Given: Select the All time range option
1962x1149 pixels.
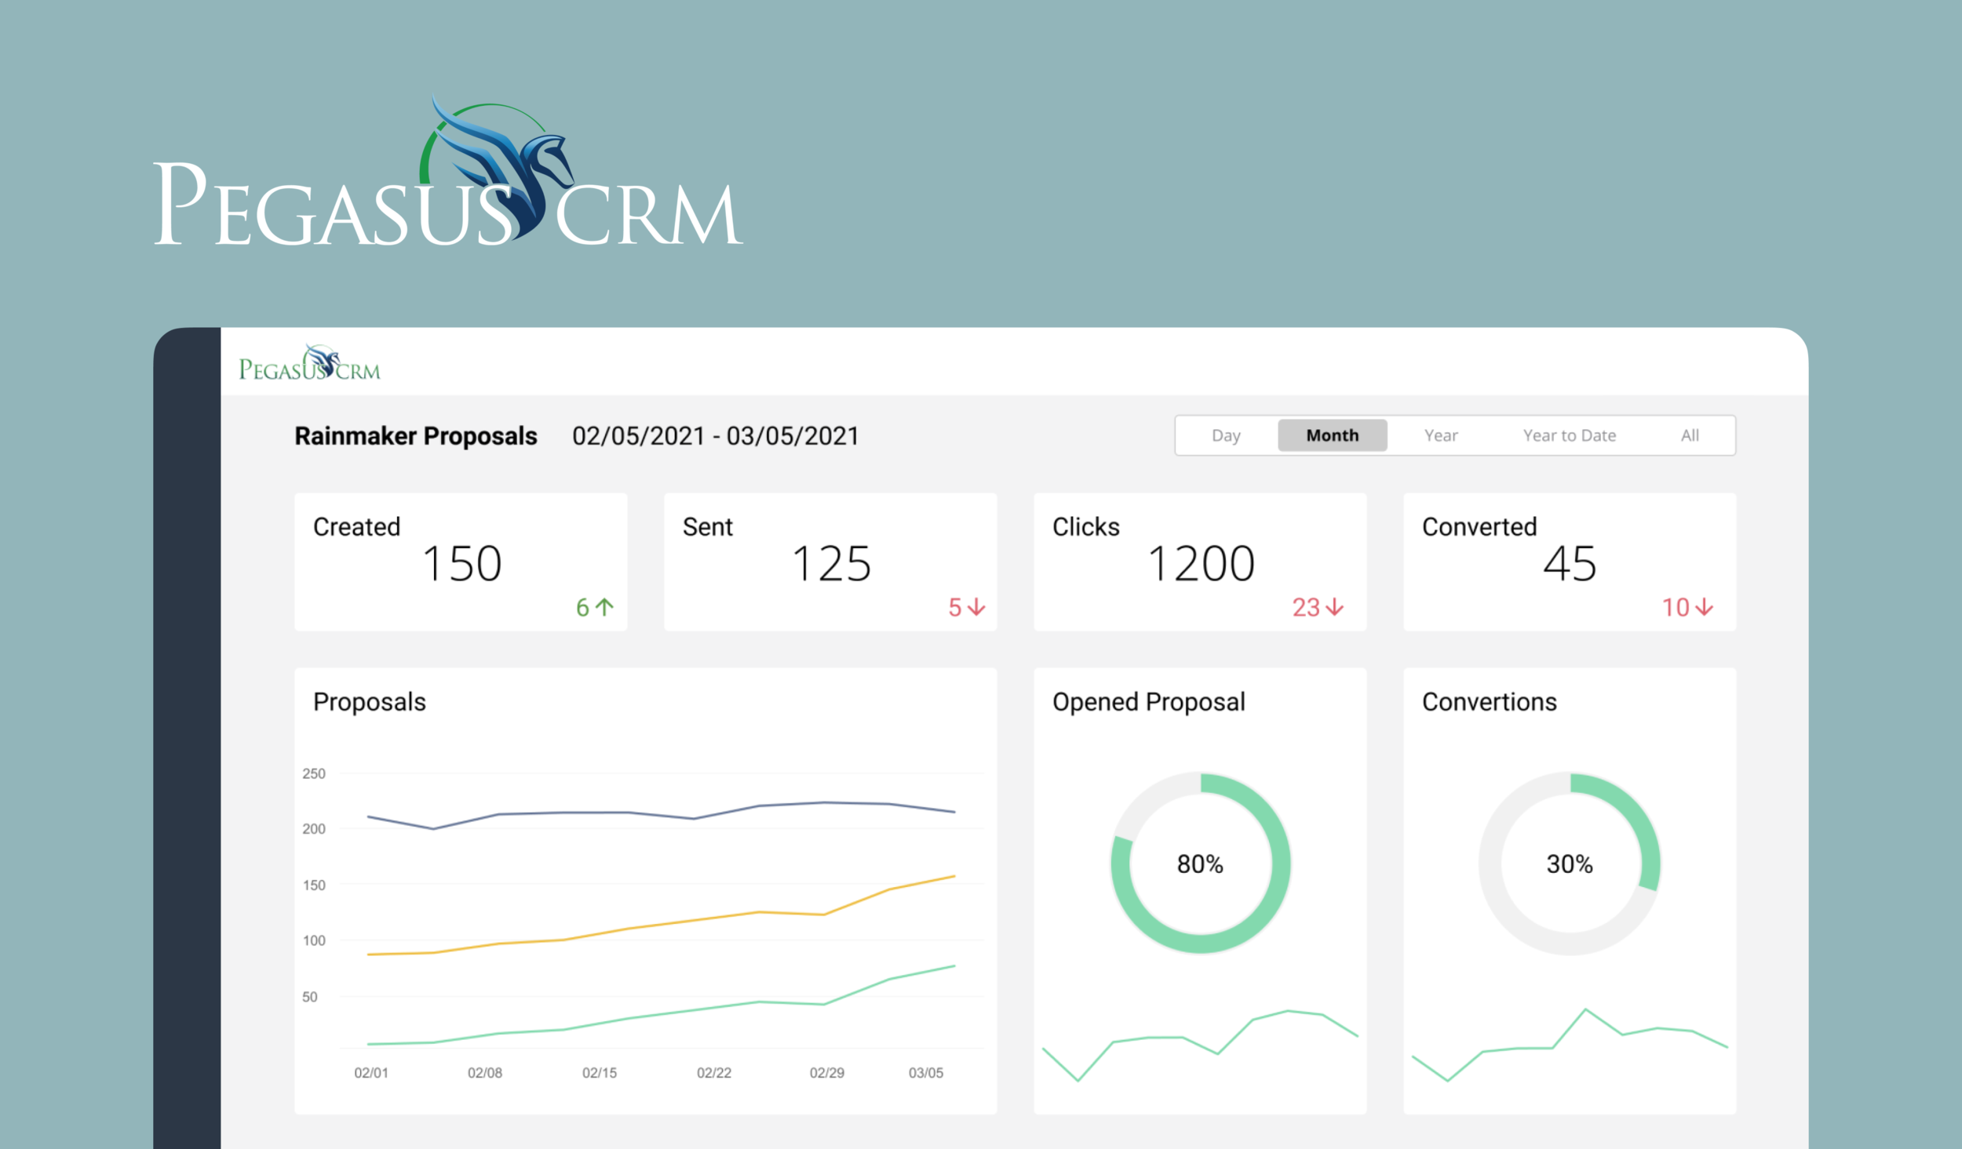Looking at the screenshot, I should tap(1690, 435).
